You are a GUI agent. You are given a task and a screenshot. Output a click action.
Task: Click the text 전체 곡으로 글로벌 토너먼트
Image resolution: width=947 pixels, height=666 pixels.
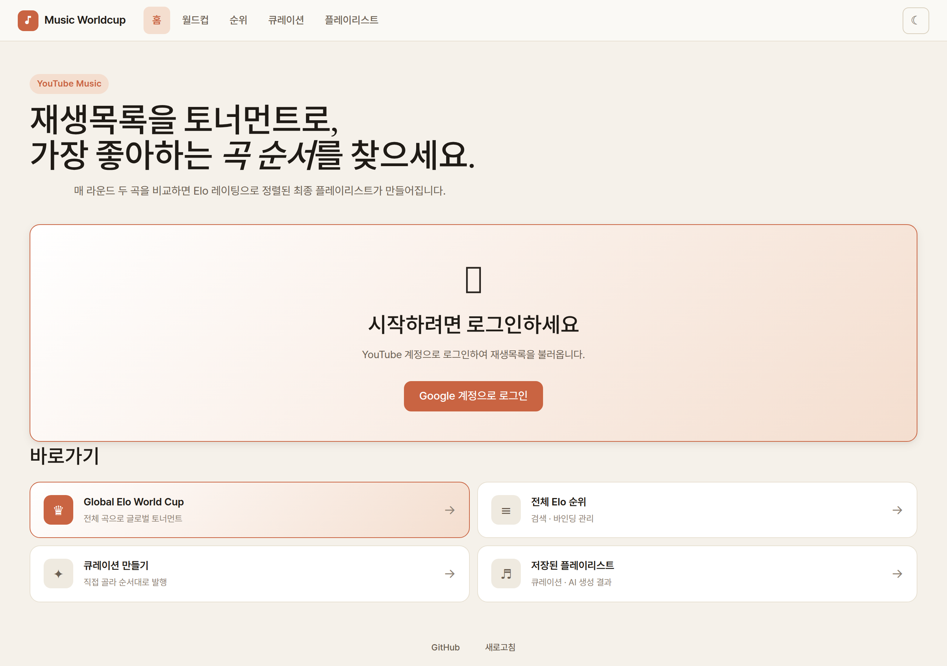[133, 518]
